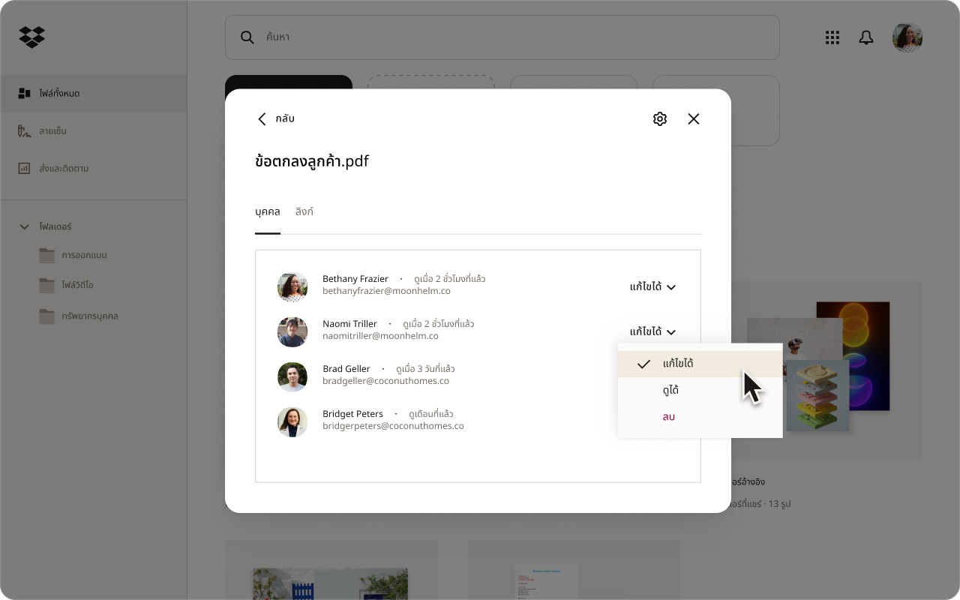960x600 pixels.
Task: Open the account avatar in the top bar
Action: pyautogui.click(x=907, y=37)
